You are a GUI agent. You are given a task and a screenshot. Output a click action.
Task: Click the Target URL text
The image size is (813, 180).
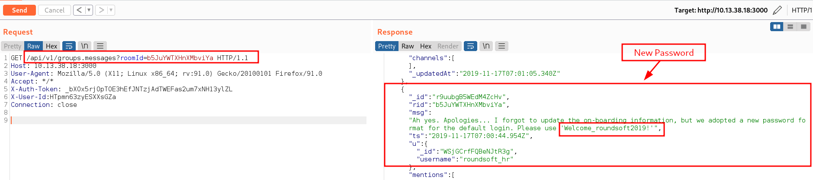721,10
